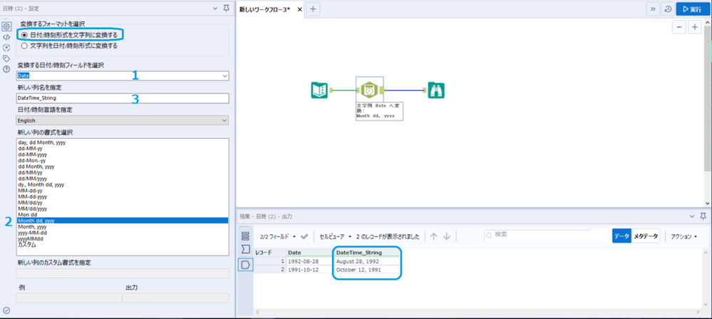Open the workflow history clock icon
712x319 pixels.
pos(668,9)
